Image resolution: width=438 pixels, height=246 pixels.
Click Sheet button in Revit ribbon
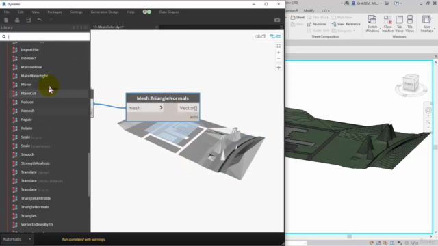tap(297, 17)
